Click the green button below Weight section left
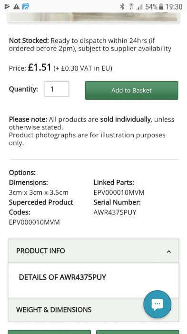 (49, 332)
